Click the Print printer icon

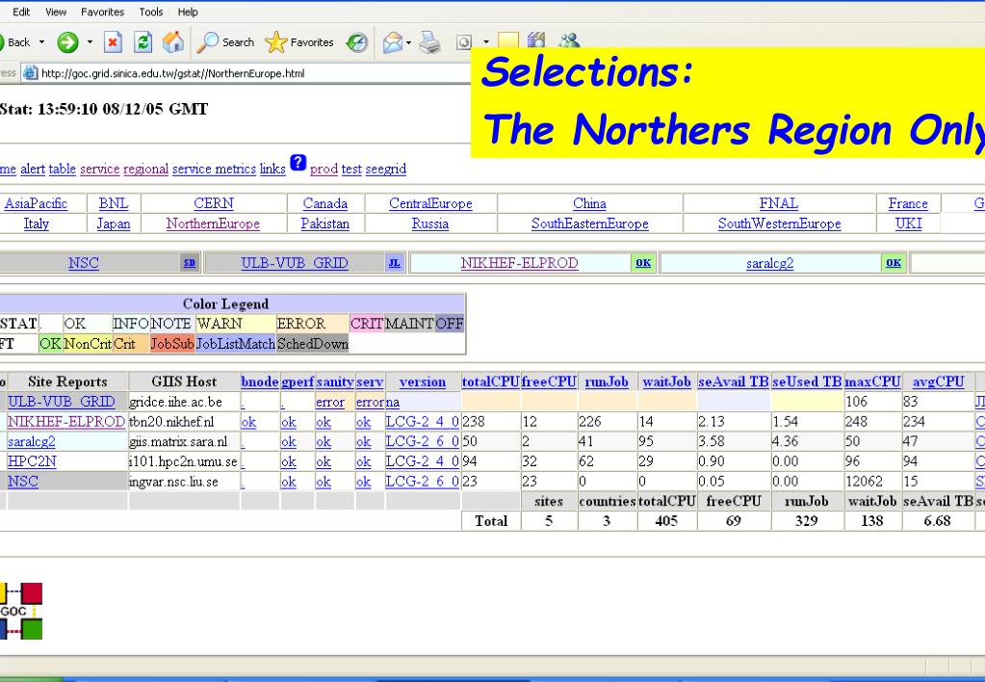point(430,42)
